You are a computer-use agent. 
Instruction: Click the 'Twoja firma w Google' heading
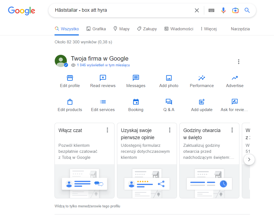point(100,59)
